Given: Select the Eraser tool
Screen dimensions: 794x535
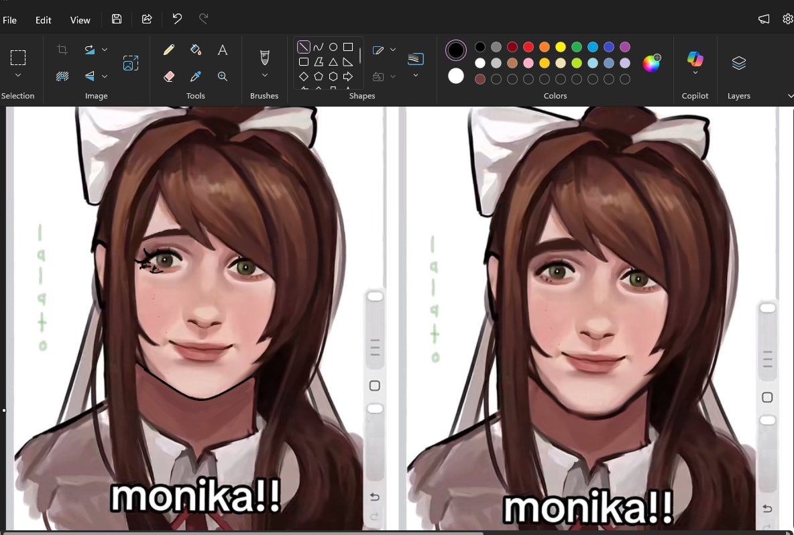Looking at the screenshot, I should [x=168, y=76].
